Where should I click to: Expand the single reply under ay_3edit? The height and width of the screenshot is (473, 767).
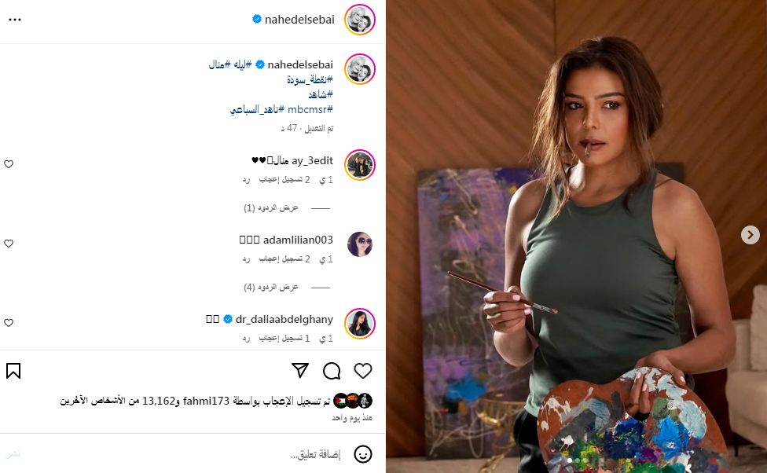(270, 208)
